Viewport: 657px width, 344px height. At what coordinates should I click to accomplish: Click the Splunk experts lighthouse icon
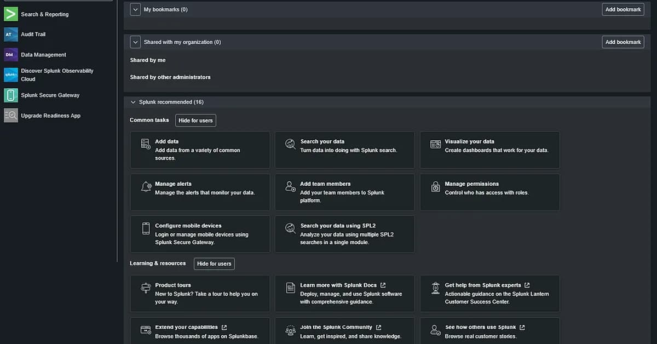point(436,288)
